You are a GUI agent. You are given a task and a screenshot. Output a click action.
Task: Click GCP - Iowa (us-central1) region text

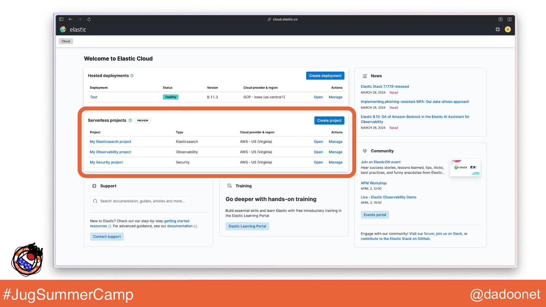[264, 97]
